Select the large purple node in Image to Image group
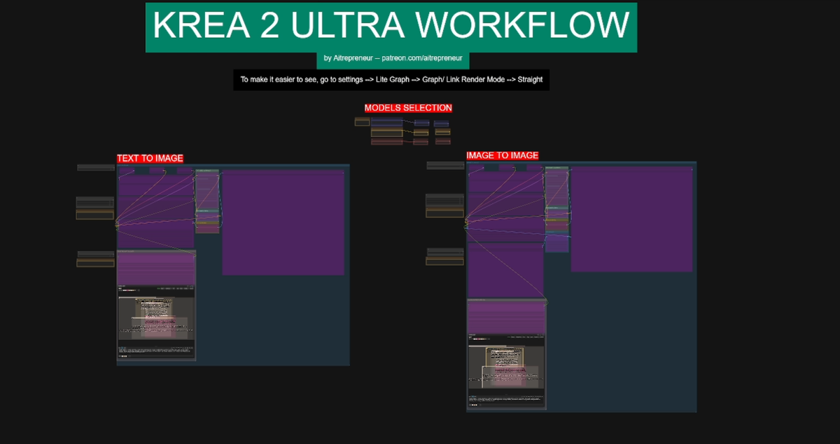This screenshot has width=840, height=444. [632, 219]
